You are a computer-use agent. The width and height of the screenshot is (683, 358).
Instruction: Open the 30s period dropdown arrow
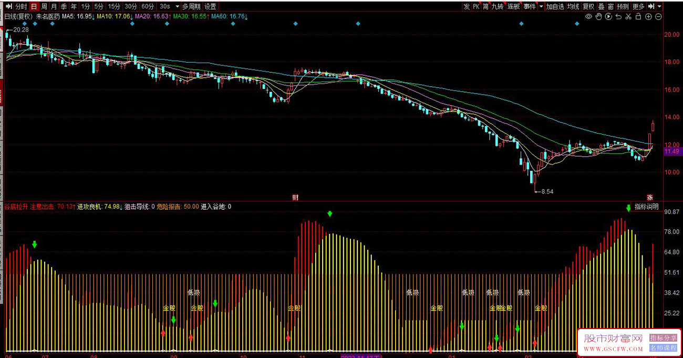(x=177, y=7)
